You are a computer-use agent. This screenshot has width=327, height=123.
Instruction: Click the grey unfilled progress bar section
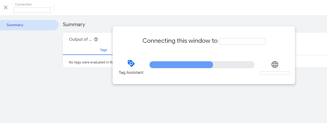(x=233, y=65)
